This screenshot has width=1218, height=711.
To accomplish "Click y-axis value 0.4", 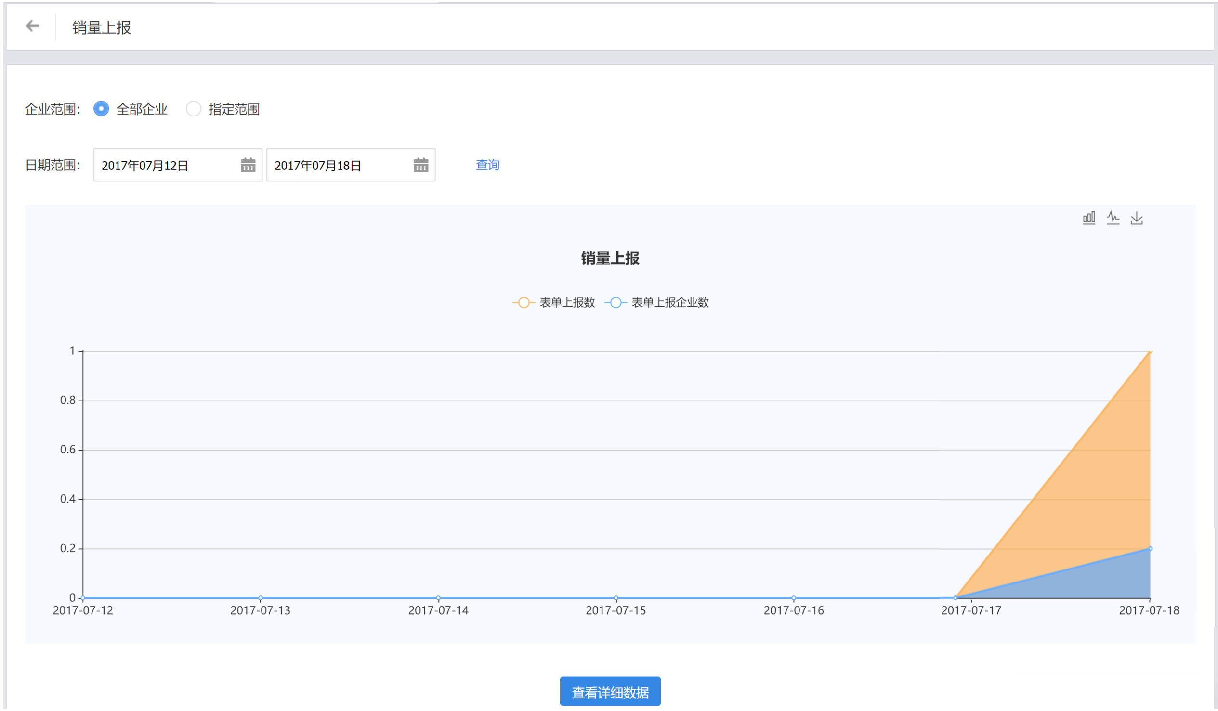I will (x=67, y=499).
